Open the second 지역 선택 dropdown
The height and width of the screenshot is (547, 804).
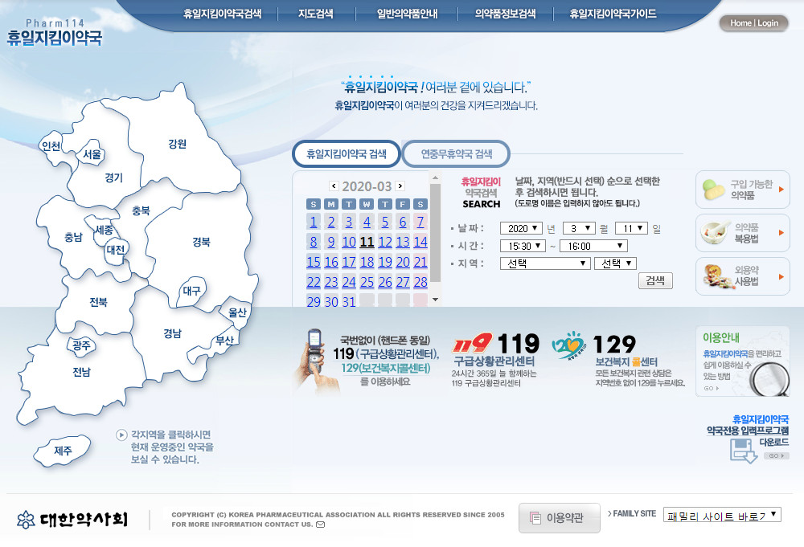615,263
